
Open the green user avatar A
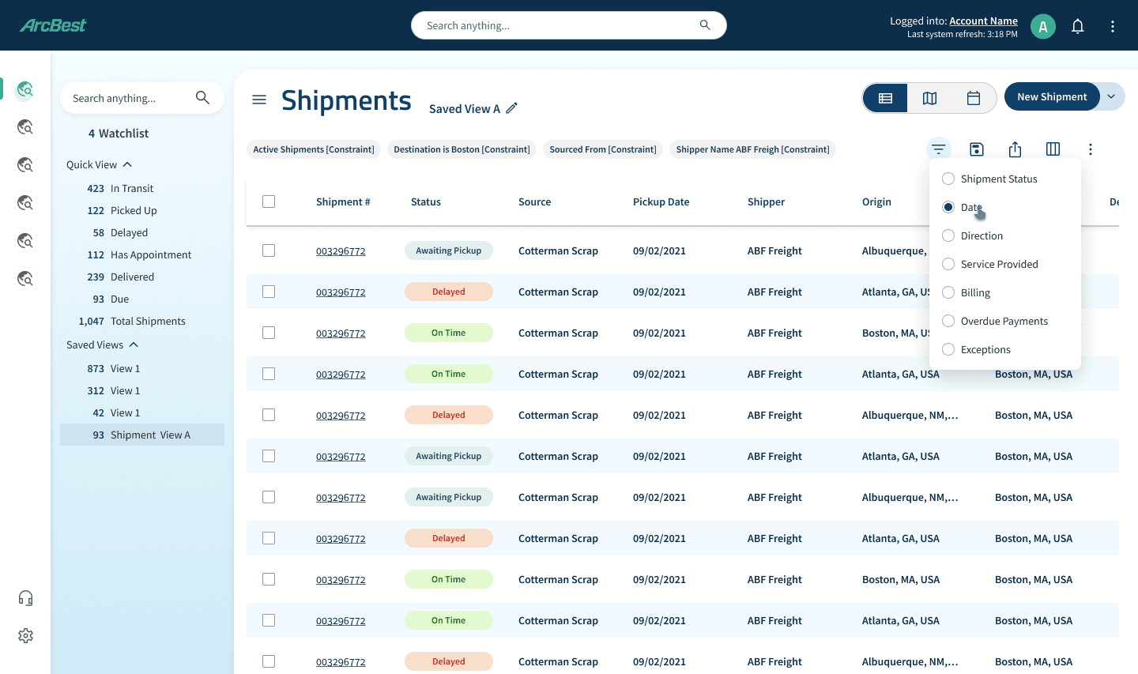coord(1043,26)
